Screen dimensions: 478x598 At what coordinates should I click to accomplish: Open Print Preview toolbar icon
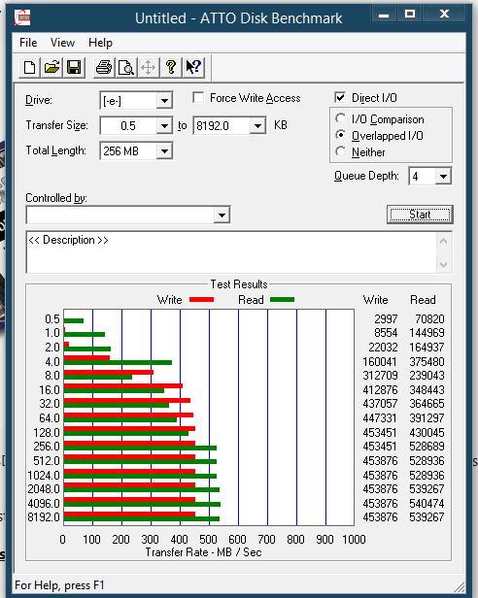coord(126,68)
